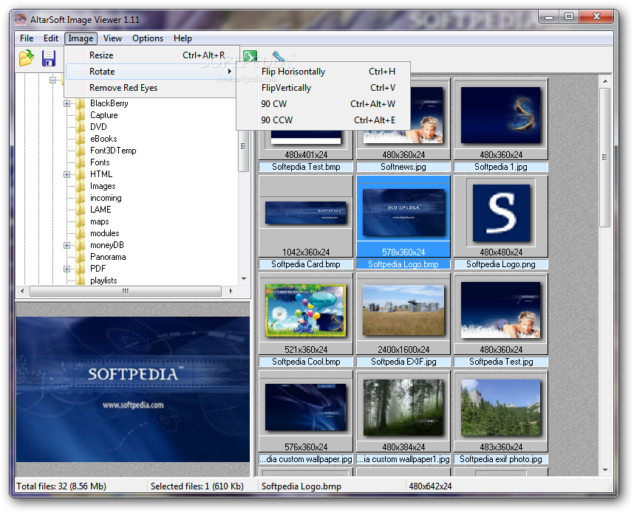Select Flip Horisontally in Rotate submenu

coord(324,72)
